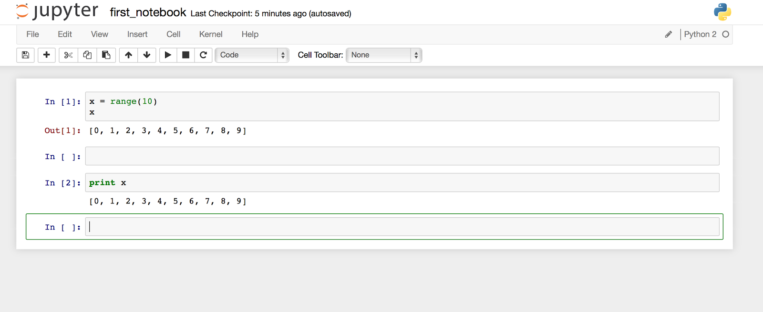Click the Python 2 kernel indicator circle
The height and width of the screenshot is (312, 763).
(726, 34)
